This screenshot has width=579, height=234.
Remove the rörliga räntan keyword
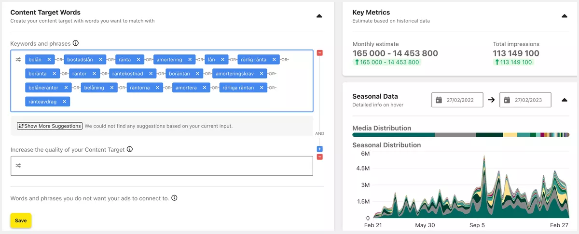point(262,88)
